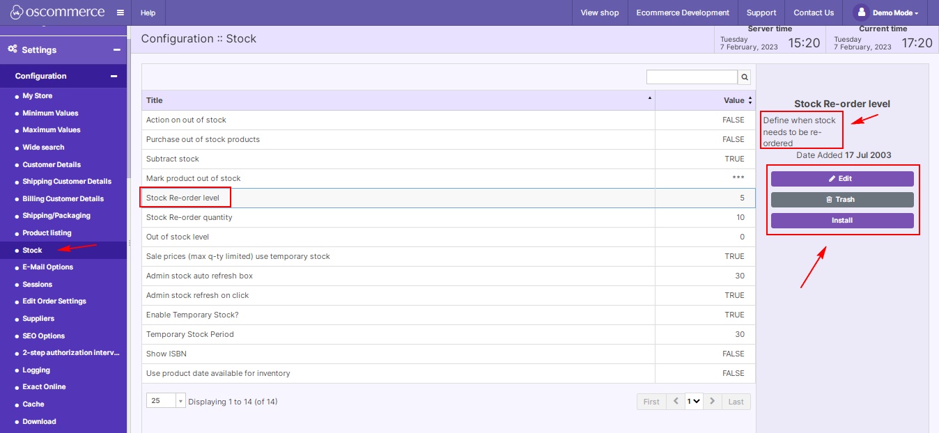This screenshot has height=433, width=939.
Task: Open Wide search in sidebar
Action: click(x=43, y=148)
